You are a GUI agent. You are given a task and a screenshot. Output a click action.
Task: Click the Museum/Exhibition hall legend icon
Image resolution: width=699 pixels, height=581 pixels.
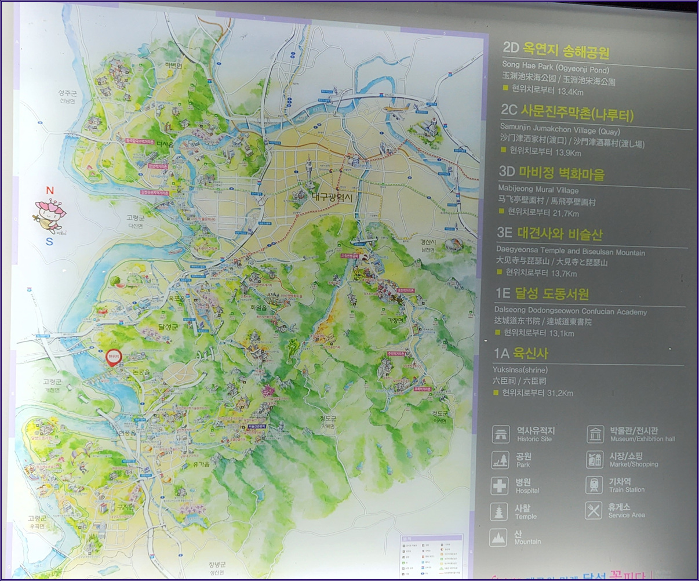pos(595,434)
